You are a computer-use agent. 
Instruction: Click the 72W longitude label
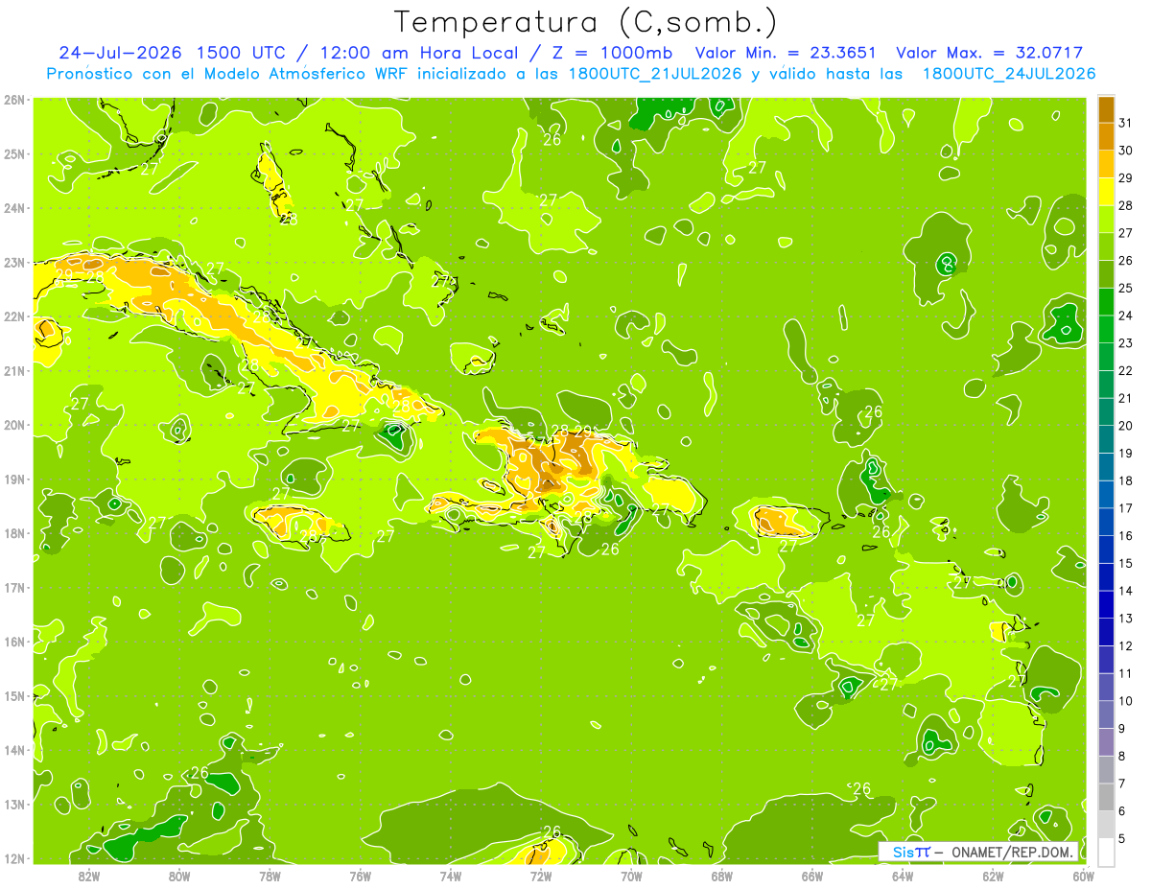point(541,876)
